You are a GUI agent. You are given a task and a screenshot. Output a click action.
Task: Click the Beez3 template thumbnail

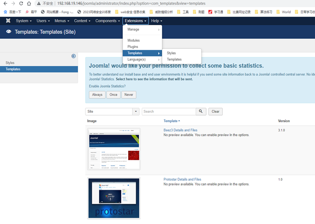(x=114, y=149)
